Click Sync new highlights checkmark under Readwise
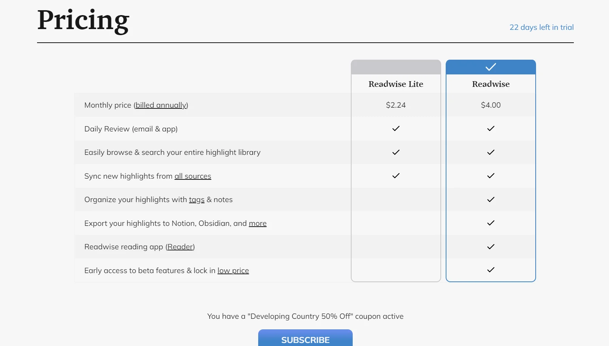 [491, 176]
